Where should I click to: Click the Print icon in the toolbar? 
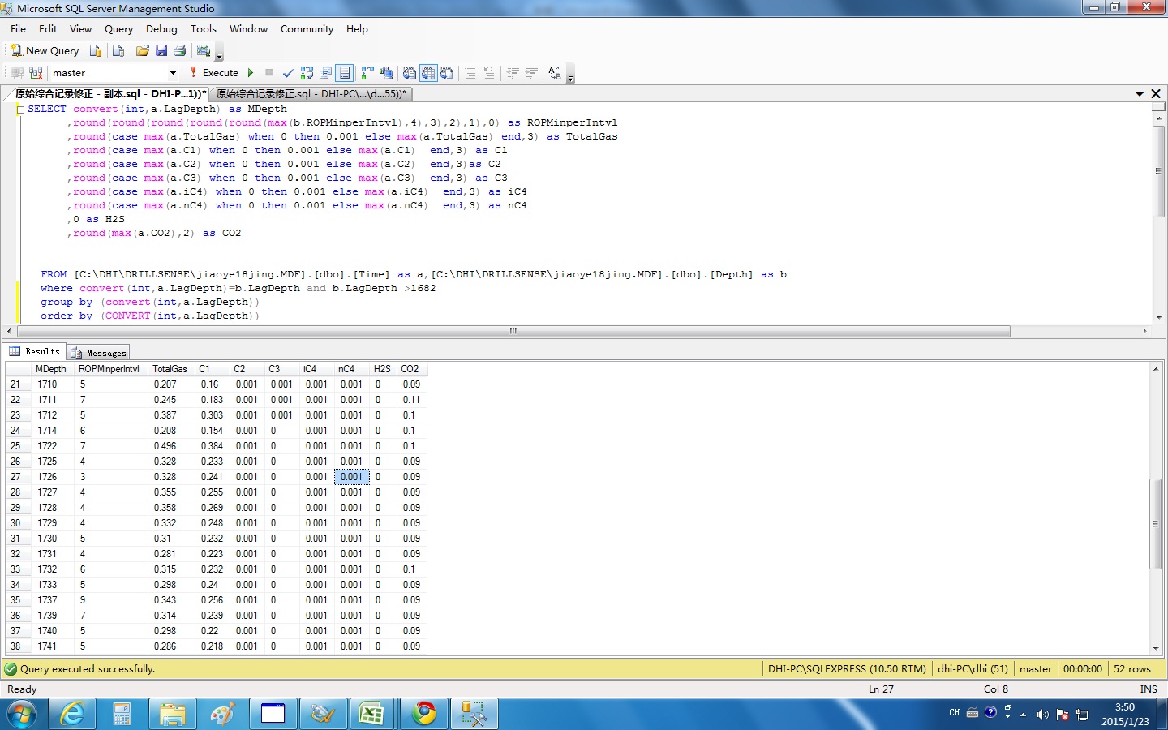point(180,50)
